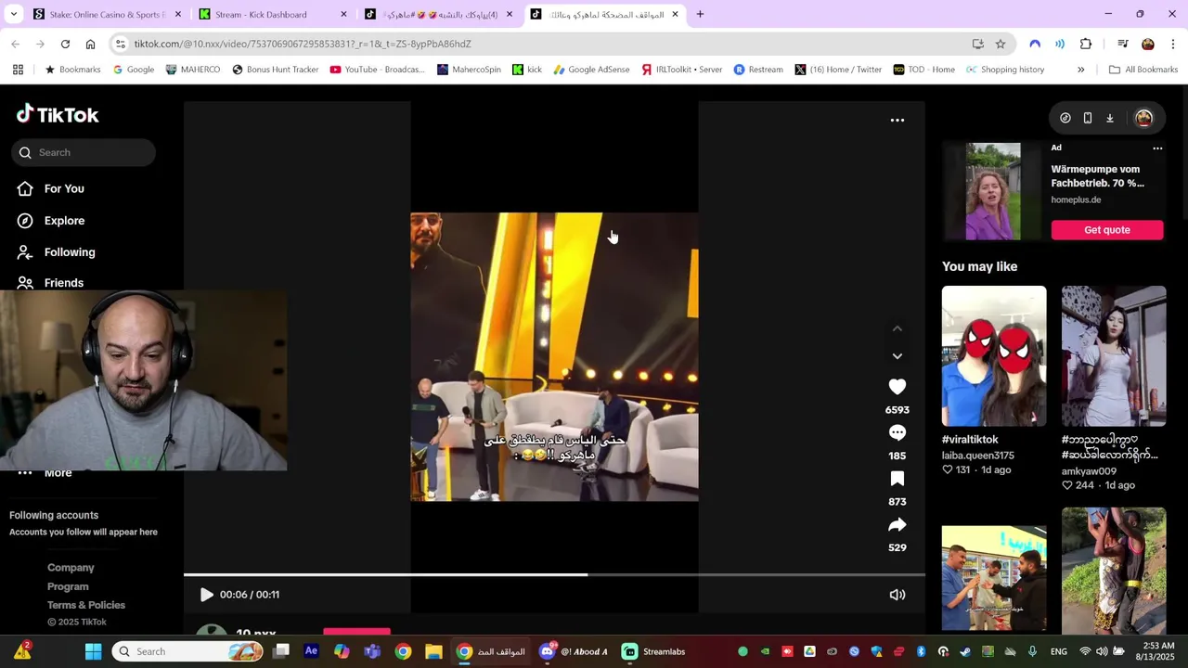1188x668 pixels.
Task: Open the YouTube - Broadcas... bookmark
Action: point(378,70)
